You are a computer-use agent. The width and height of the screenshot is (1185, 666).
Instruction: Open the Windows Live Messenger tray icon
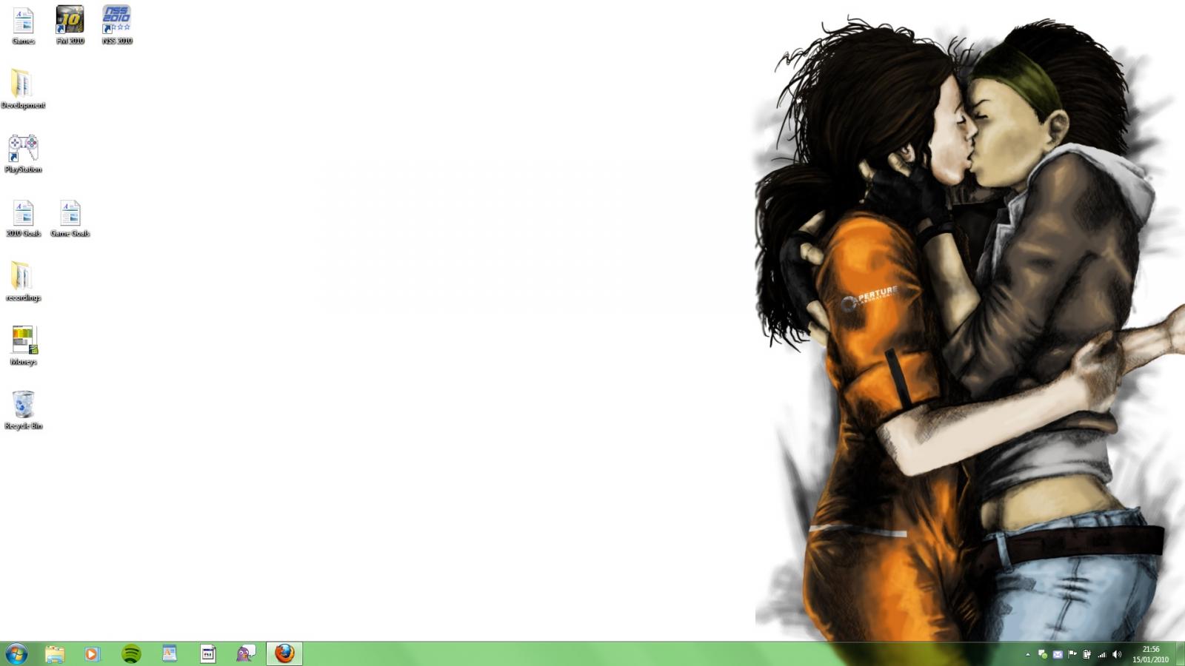click(x=1041, y=654)
